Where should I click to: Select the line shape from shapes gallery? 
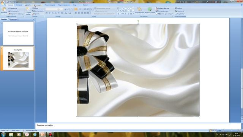pos(121,8)
